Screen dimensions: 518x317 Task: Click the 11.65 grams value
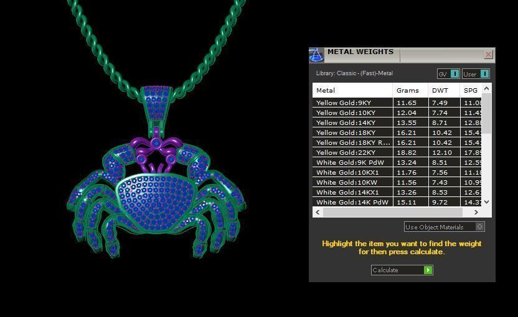click(x=407, y=103)
